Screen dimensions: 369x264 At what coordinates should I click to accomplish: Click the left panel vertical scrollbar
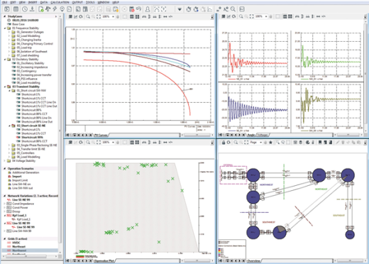[60, 130]
